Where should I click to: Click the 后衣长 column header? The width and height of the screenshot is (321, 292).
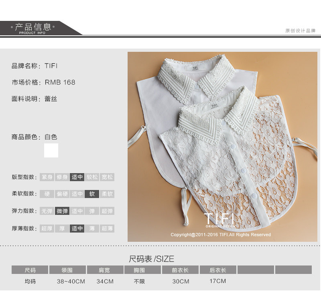(218, 270)
